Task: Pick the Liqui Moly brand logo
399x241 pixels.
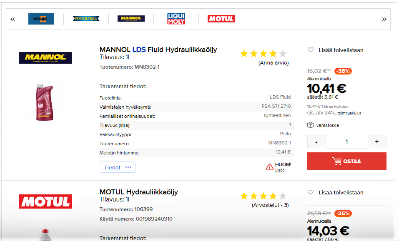Action: click(176, 19)
